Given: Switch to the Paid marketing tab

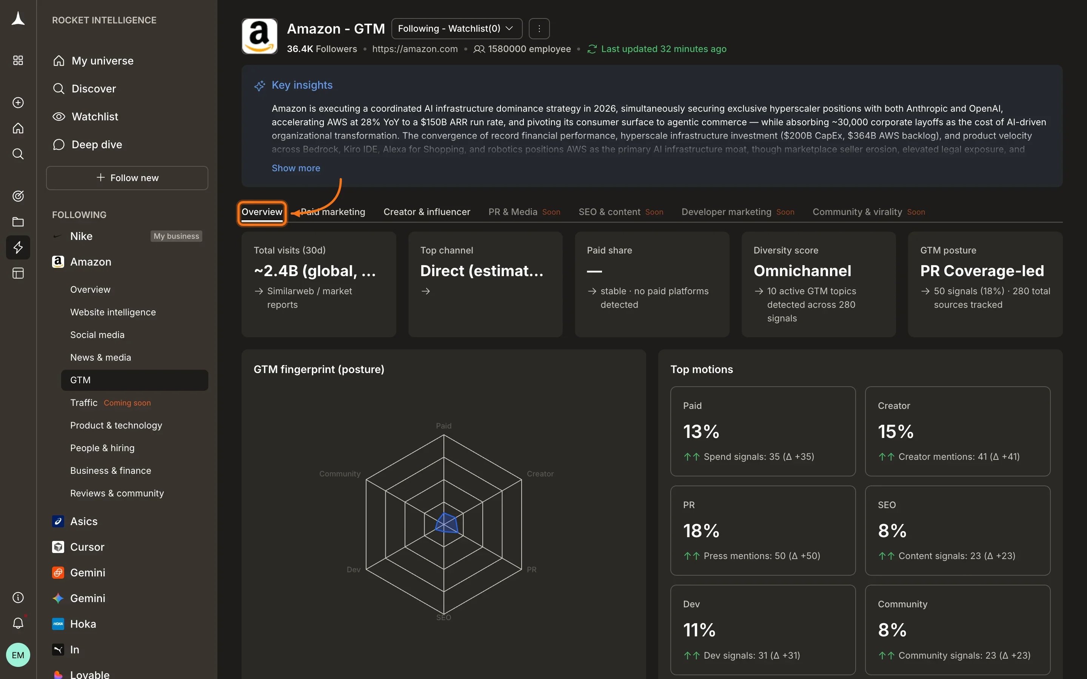Looking at the screenshot, I should 333,212.
